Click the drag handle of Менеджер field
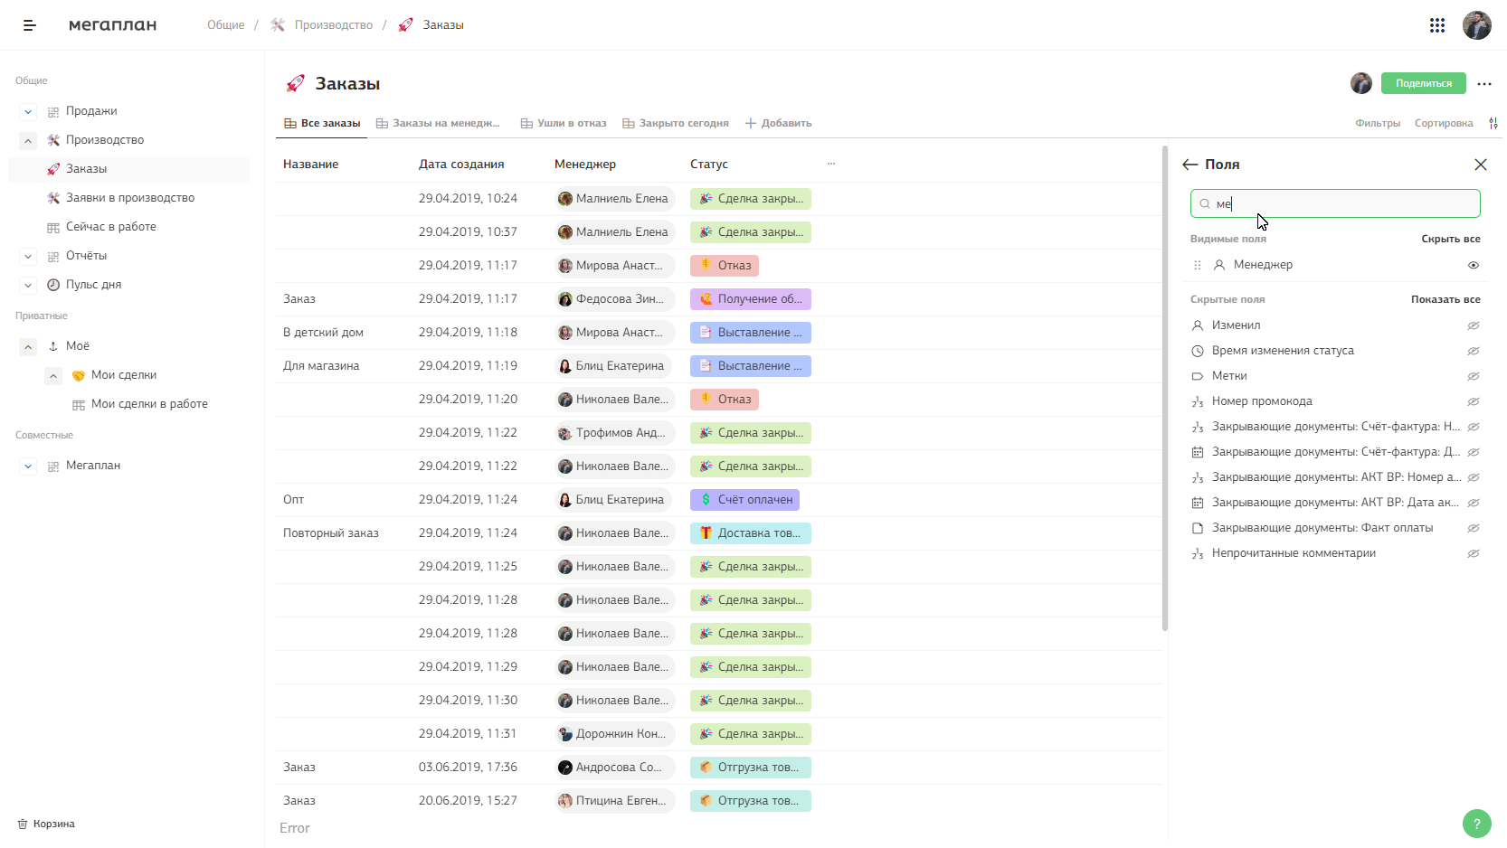Screen dimensions: 1507x848 tap(1197, 265)
